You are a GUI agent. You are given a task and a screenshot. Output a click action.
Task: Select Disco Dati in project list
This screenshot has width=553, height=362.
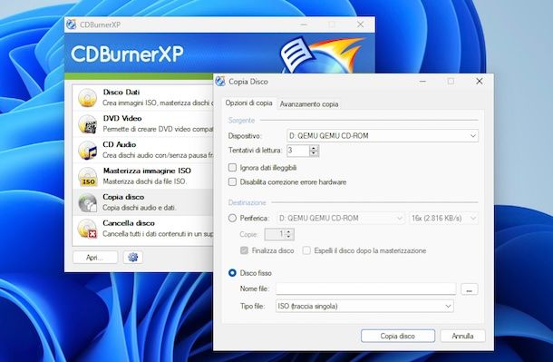tap(143, 97)
